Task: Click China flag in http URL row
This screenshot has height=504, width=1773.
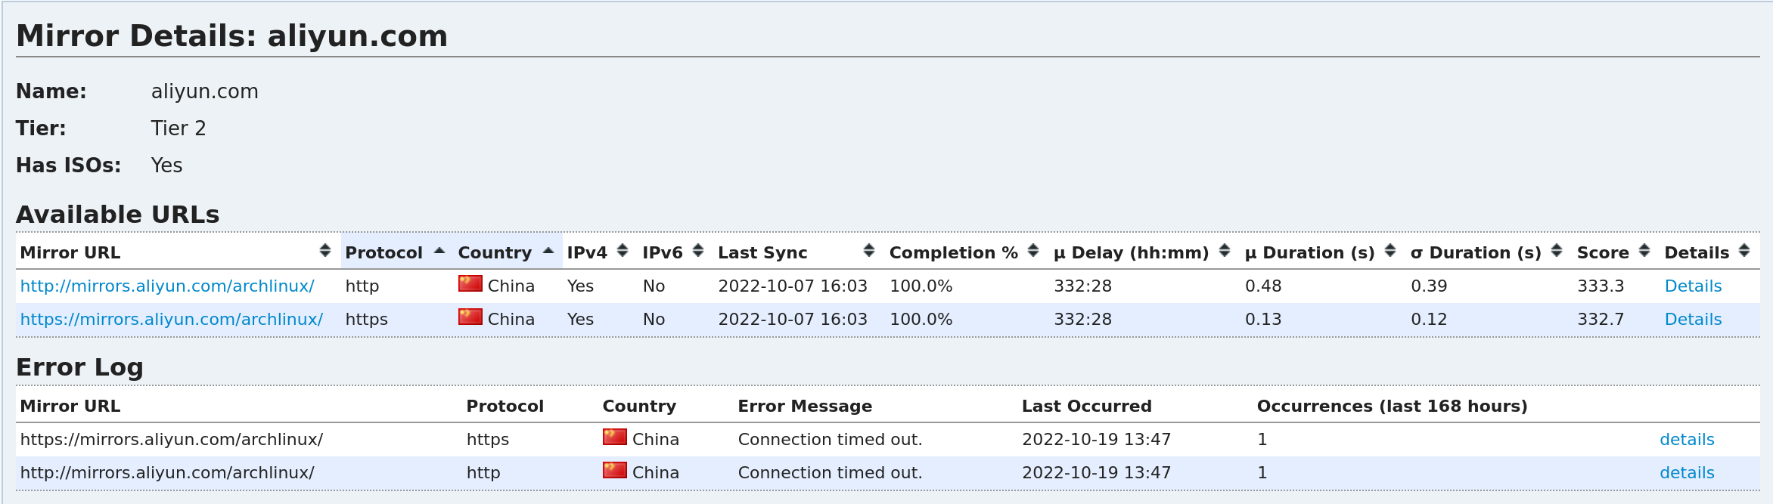Action: (470, 284)
